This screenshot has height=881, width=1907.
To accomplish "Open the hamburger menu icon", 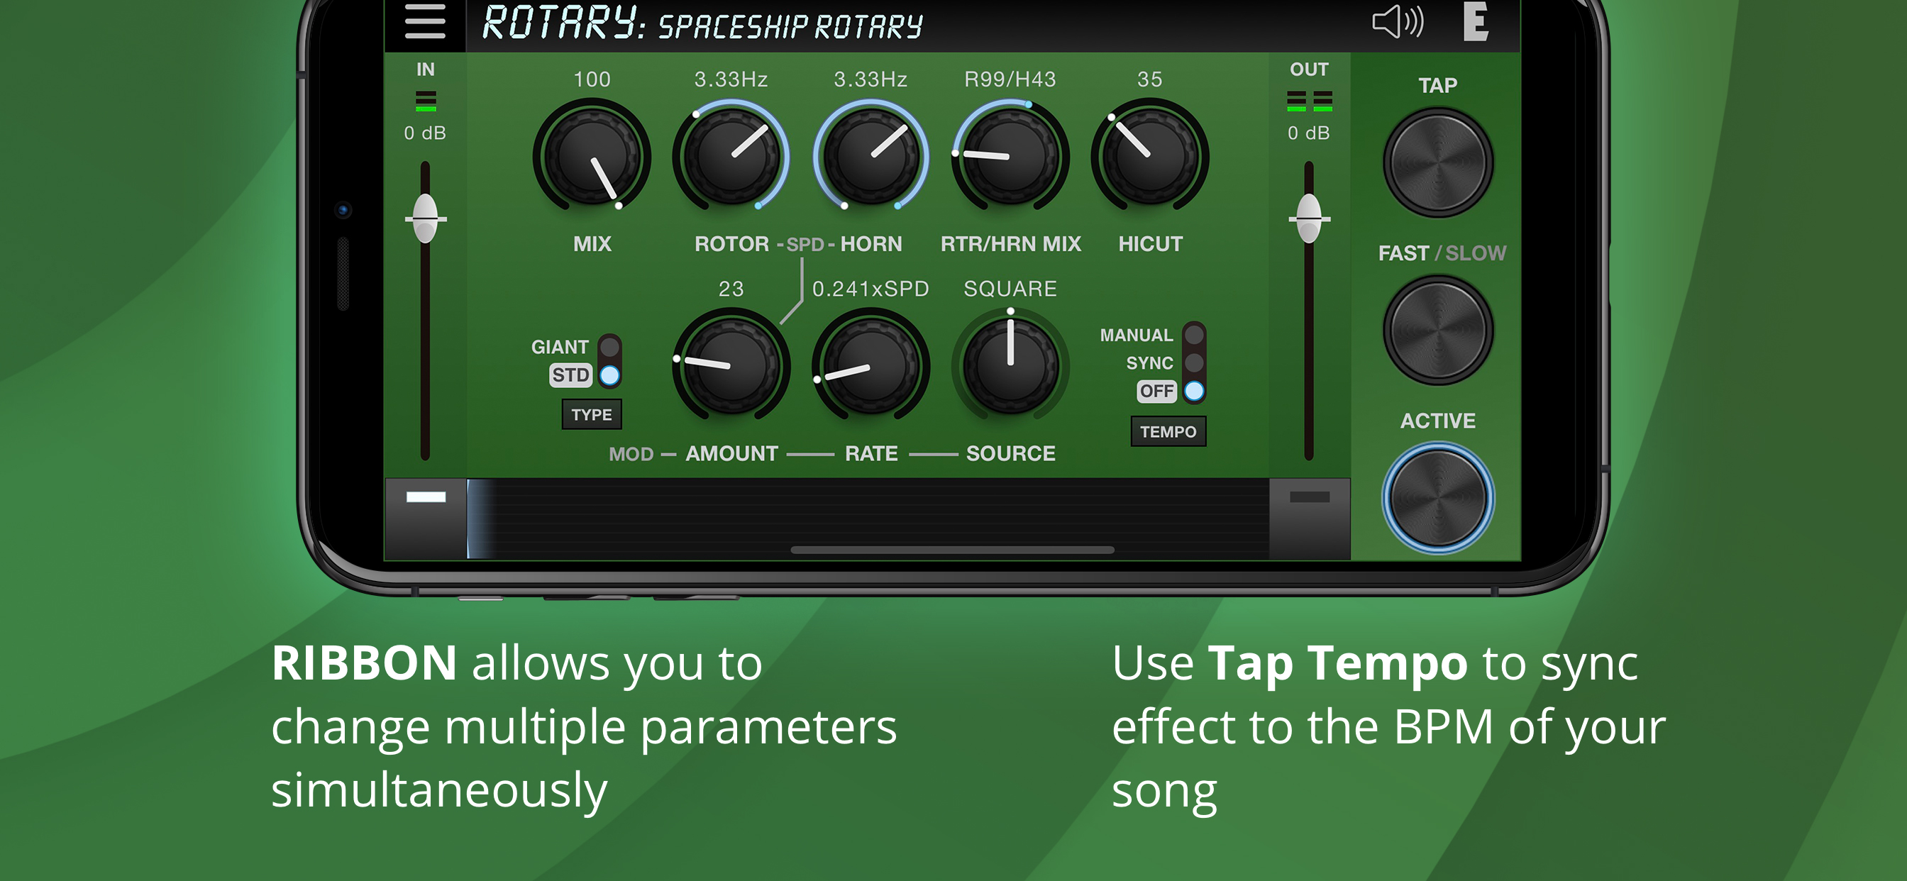I will pyautogui.click(x=425, y=21).
